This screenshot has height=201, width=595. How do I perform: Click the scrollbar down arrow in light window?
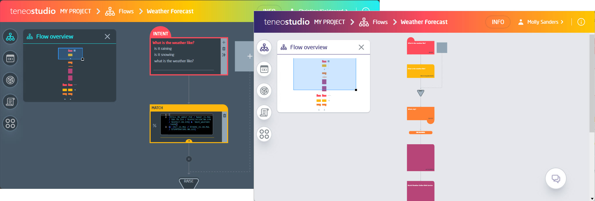point(592,199)
